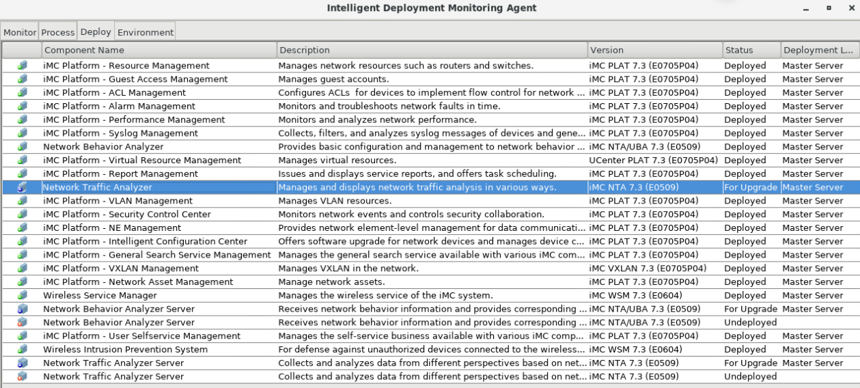Image resolution: width=860 pixels, height=388 pixels.
Task: Click the For Upgrade Network Traffic Analyzer Server icon
Action: click(x=23, y=363)
